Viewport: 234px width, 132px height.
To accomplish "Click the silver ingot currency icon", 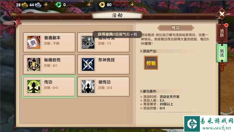I will tap(38, 5).
